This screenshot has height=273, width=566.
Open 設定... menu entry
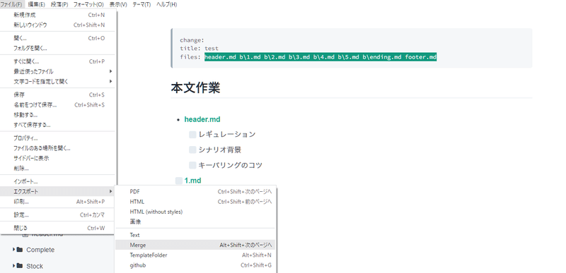tap(58, 215)
